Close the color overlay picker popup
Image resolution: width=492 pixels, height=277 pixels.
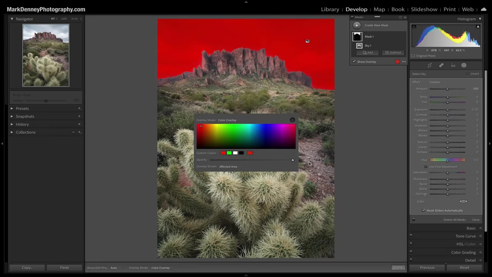click(292, 120)
